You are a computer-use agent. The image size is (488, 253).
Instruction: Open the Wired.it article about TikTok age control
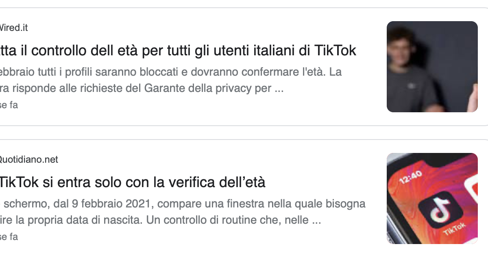click(x=178, y=51)
